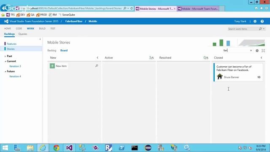Click the New item button
Viewport: 270px width, 152px height.
tap(59, 66)
